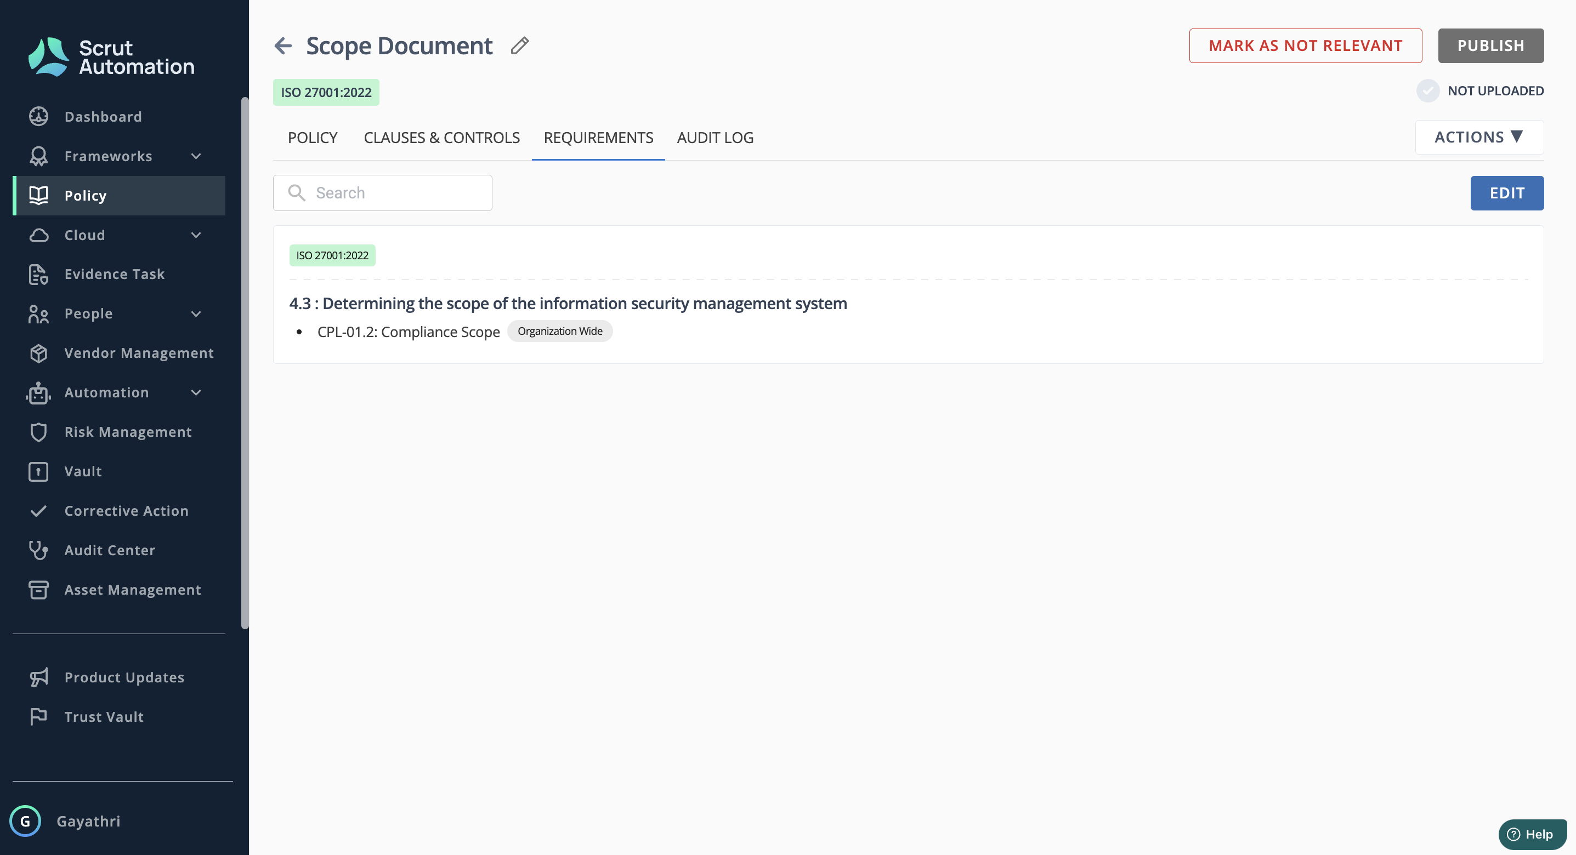This screenshot has width=1576, height=855.
Task: Click the Gayathri profile name
Action: 88,821
